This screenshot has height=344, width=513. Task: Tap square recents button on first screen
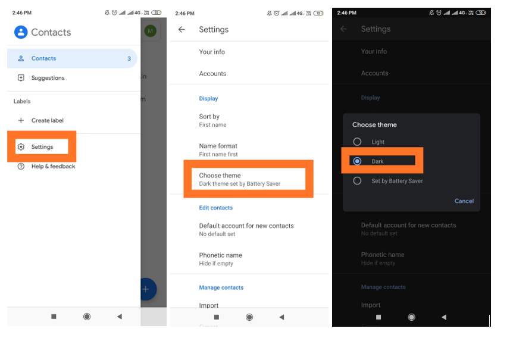(54, 317)
